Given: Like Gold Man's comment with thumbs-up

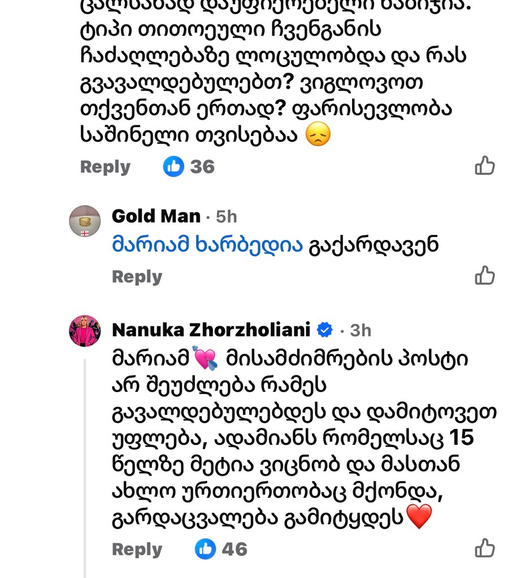Looking at the screenshot, I should coord(484,275).
